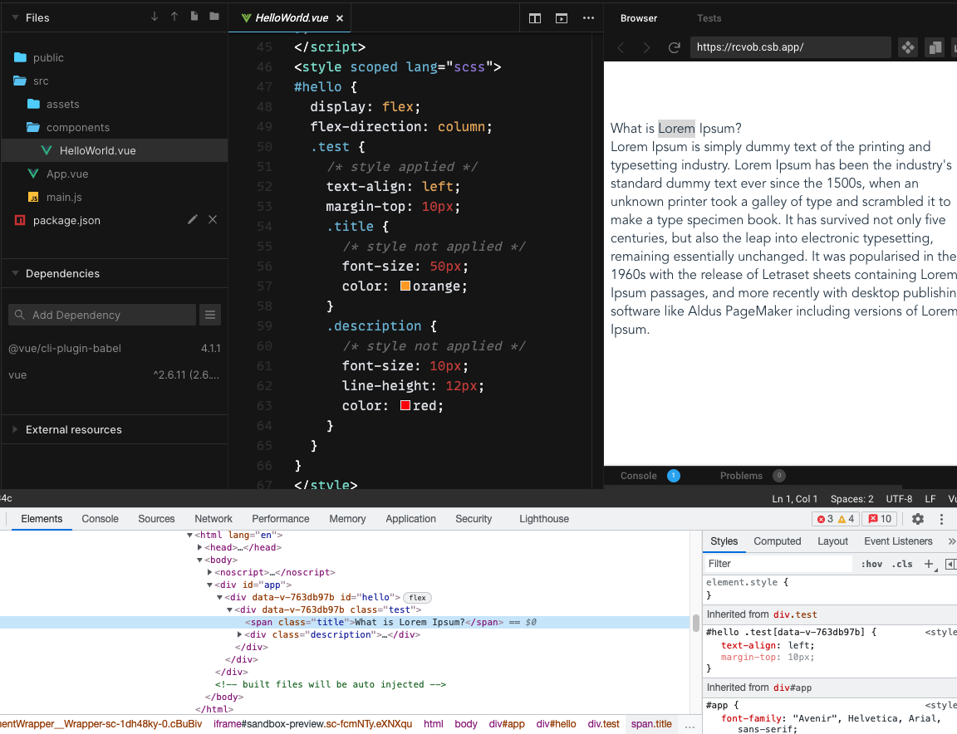Viewport: 957px width, 734px height.
Task: Expand the External resources section
Action: (x=15, y=429)
